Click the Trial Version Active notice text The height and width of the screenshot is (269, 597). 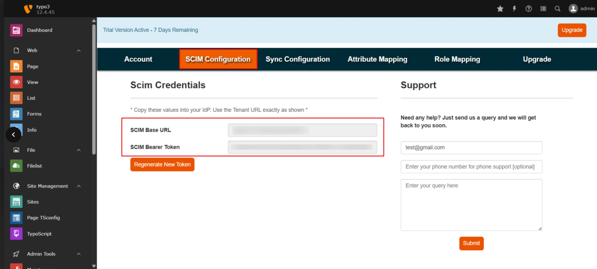(151, 30)
